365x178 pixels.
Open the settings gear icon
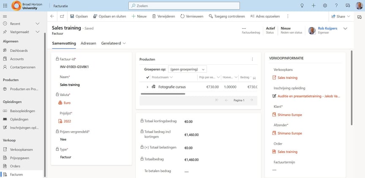pos(325,6)
